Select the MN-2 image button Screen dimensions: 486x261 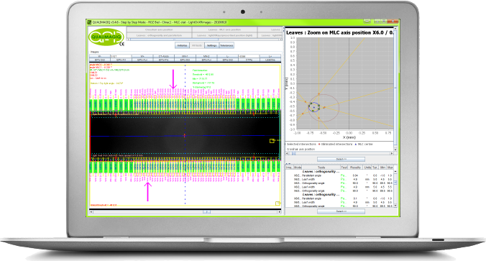[206, 56]
